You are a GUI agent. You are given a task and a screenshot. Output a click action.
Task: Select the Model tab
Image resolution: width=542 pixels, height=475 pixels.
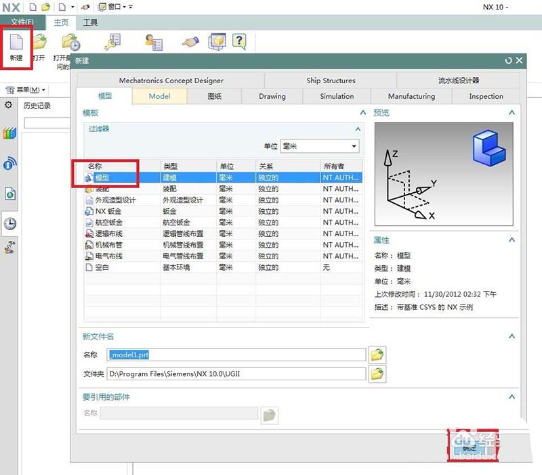159,96
